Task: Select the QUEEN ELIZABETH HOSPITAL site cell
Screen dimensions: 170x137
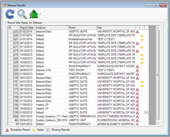Action: pos(116,124)
